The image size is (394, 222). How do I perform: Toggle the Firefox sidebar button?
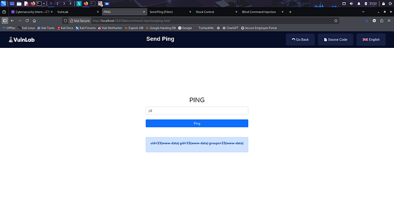tap(5, 21)
